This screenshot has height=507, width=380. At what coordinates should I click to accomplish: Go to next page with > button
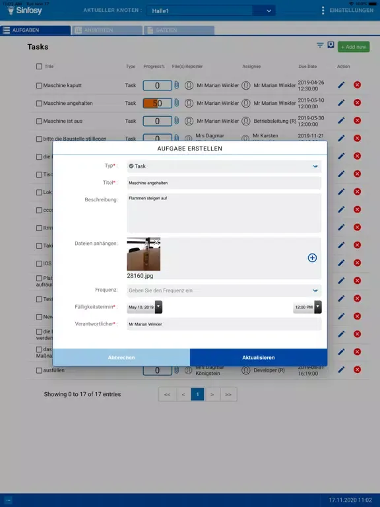212,395
